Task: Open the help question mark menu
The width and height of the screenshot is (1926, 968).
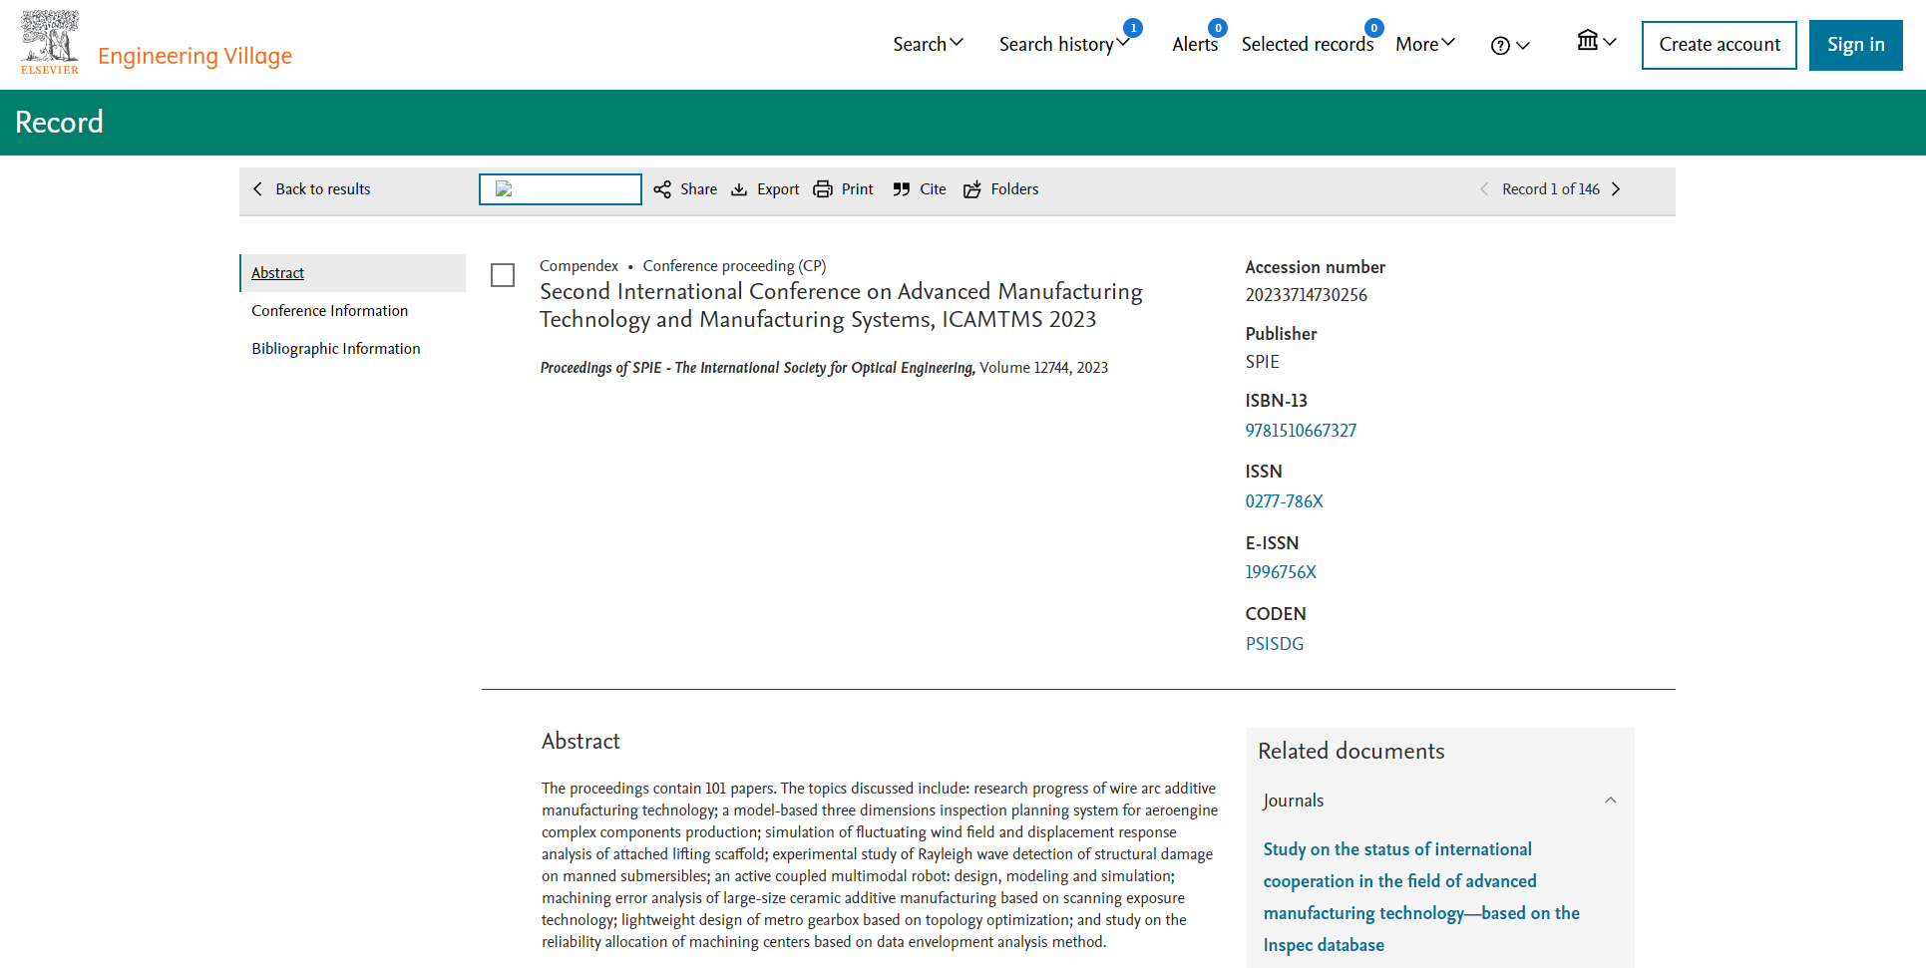Action: coord(1510,46)
